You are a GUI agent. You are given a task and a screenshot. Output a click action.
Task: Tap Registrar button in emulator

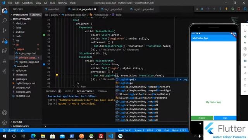coord(202,118)
